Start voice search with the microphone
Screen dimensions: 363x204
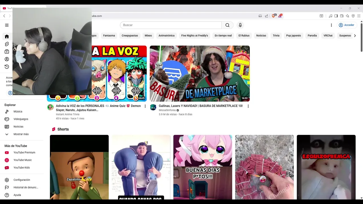[x=240, y=25]
